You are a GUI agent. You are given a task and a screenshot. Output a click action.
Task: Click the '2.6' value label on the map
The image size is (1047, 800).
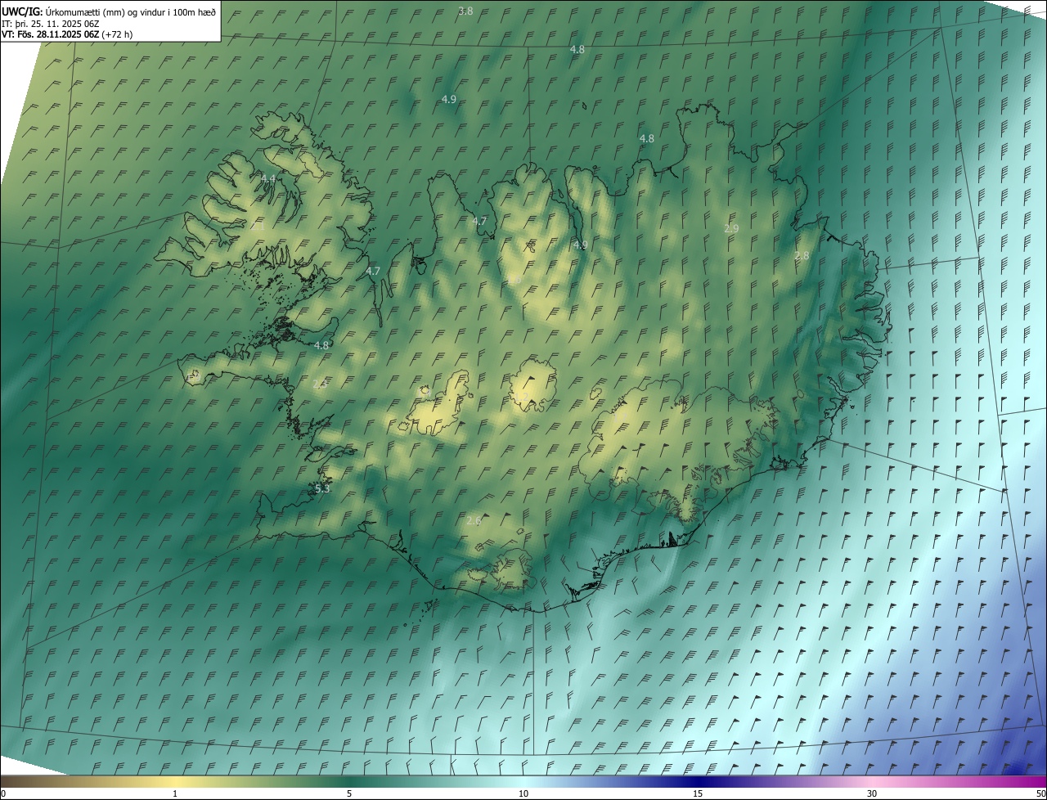click(x=474, y=521)
